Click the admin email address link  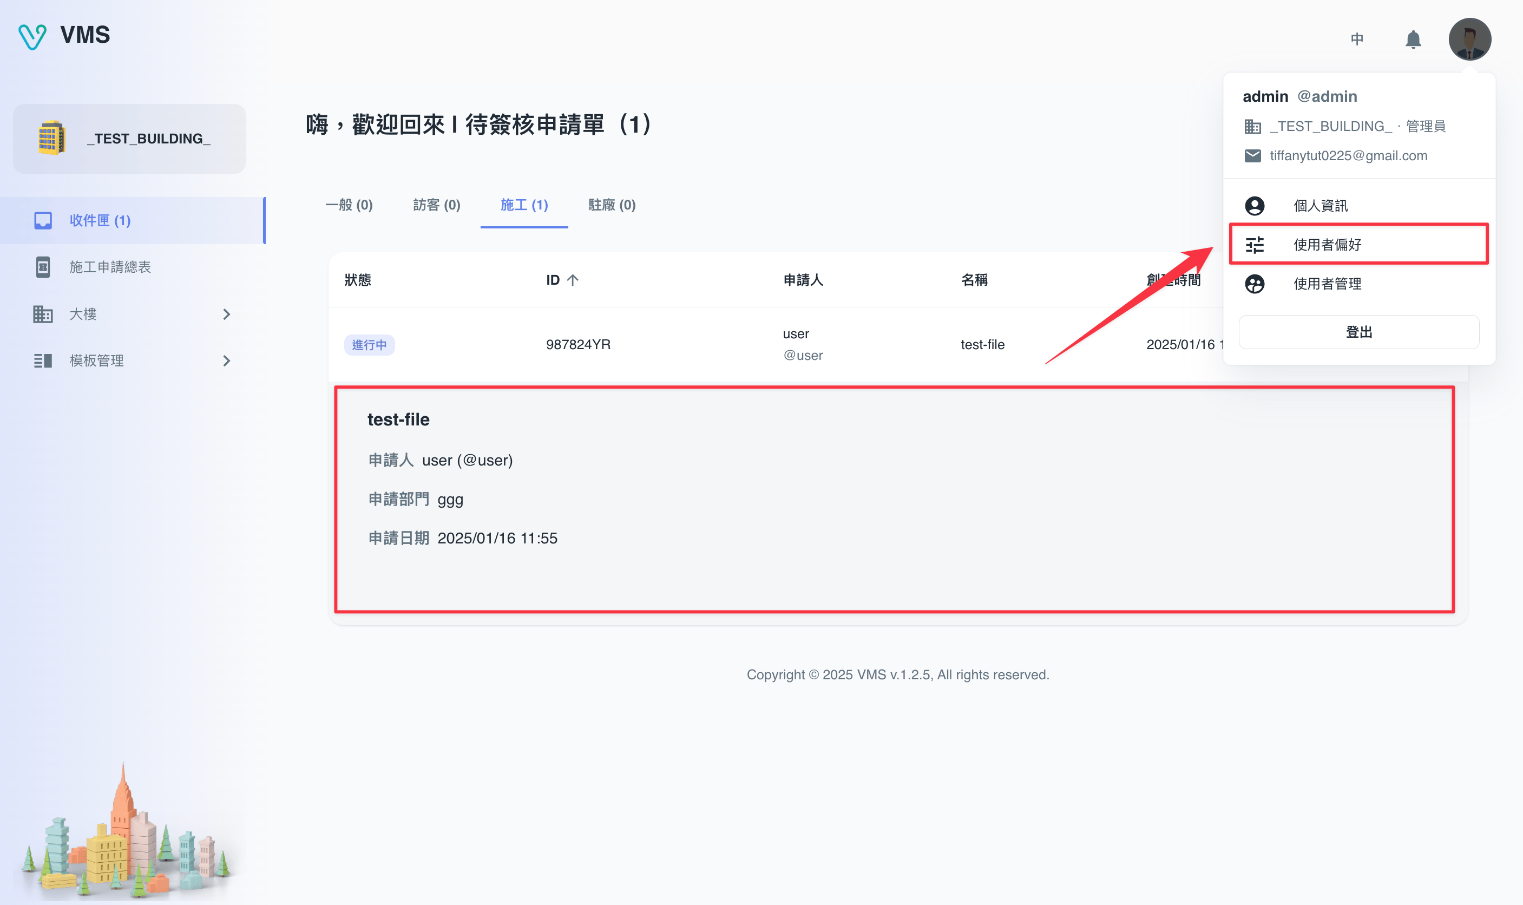click(x=1348, y=156)
